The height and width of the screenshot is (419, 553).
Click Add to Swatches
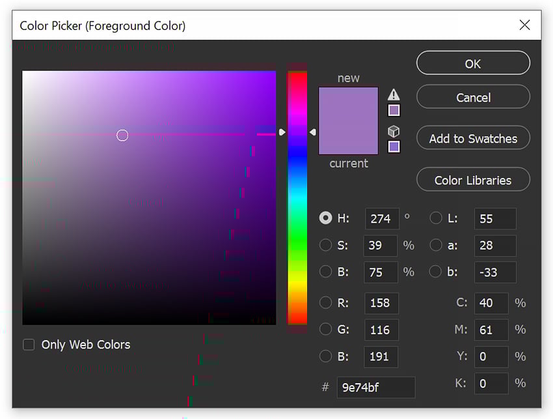[473, 137]
